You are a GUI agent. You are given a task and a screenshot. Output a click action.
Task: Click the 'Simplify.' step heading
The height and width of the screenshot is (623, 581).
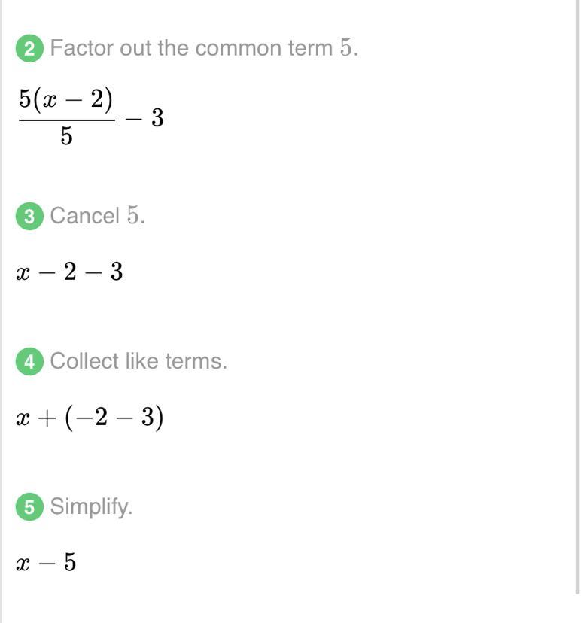pos(91,507)
